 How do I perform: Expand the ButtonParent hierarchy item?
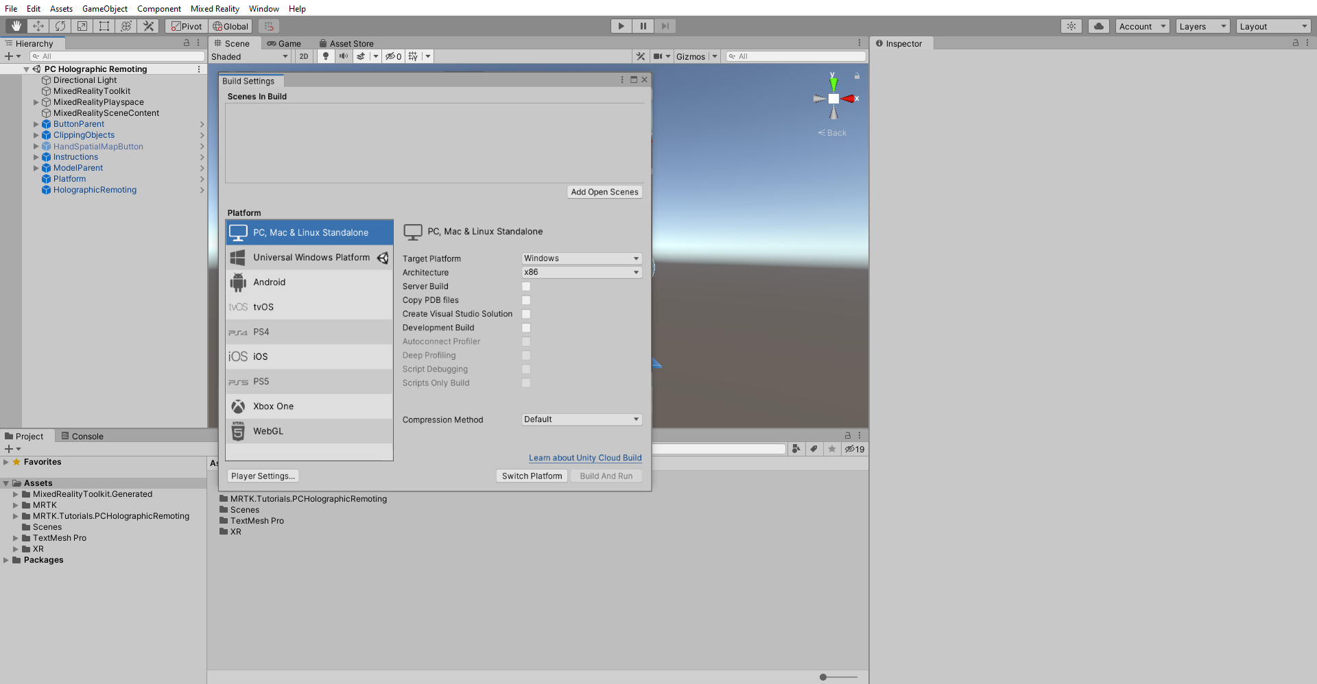(x=36, y=124)
